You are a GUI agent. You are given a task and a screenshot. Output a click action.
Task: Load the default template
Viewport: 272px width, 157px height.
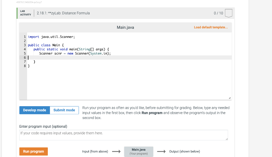coord(211,27)
